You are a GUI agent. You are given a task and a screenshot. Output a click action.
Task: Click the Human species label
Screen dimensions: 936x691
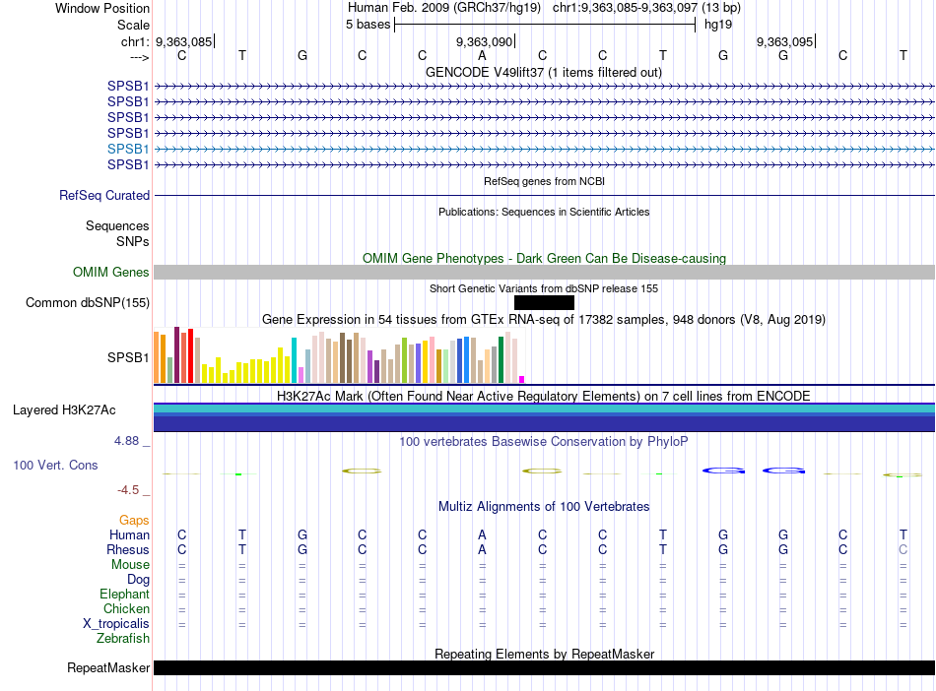point(129,534)
